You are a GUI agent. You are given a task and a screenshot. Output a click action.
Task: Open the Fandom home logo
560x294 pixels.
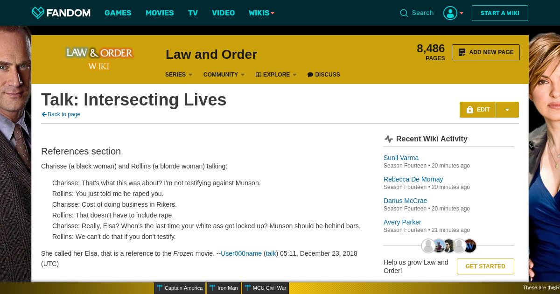click(61, 13)
